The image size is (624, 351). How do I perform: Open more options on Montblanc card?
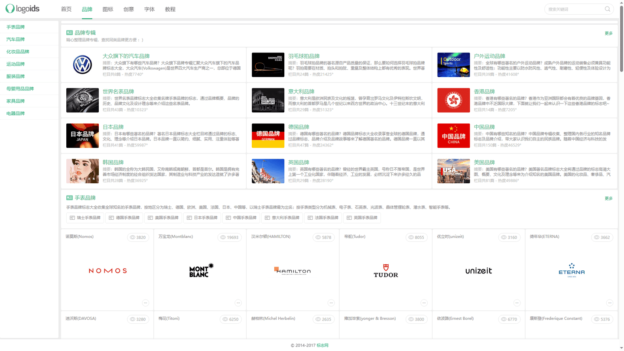coord(238,303)
